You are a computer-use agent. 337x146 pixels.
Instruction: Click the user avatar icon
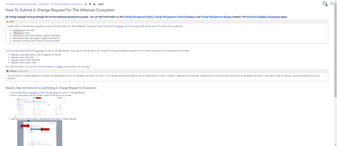pyautogui.click(x=325, y=4)
